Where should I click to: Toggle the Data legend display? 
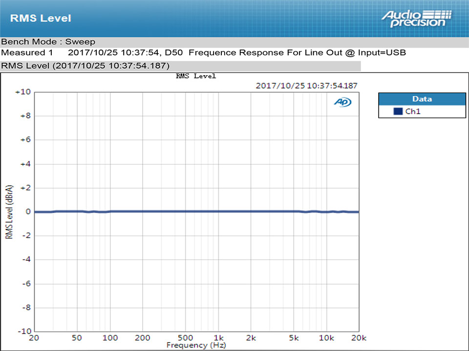point(422,98)
